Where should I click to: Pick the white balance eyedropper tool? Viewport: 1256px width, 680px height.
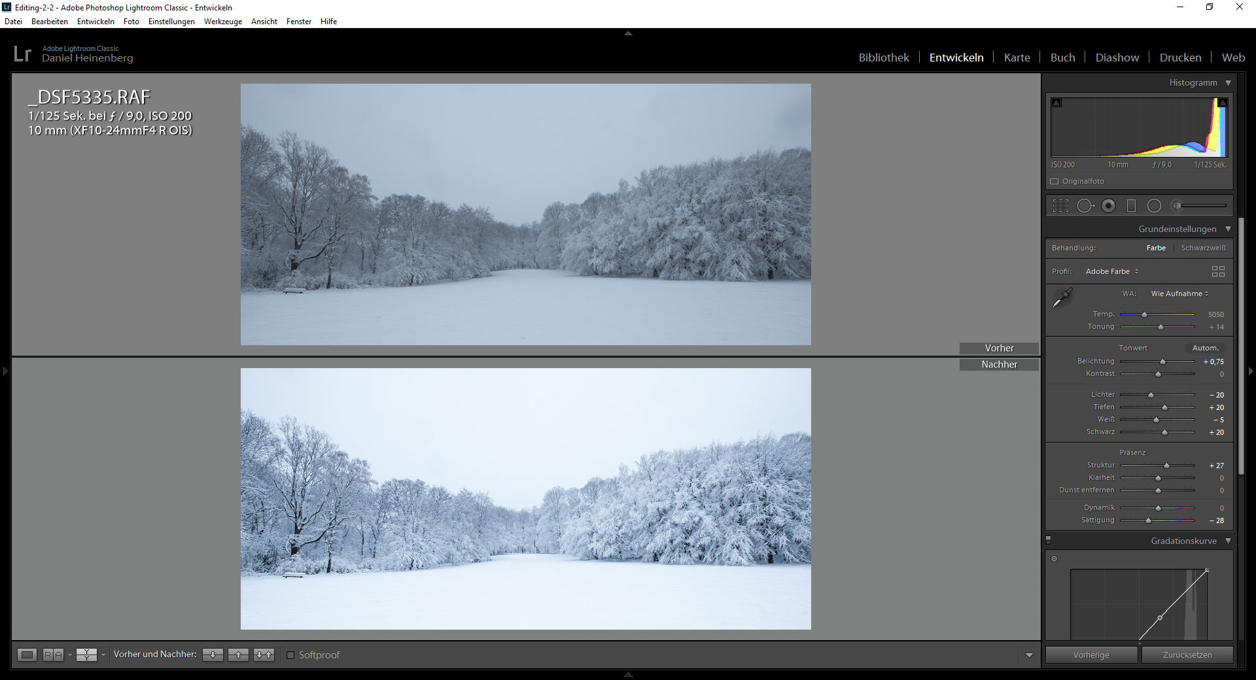(x=1062, y=297)
